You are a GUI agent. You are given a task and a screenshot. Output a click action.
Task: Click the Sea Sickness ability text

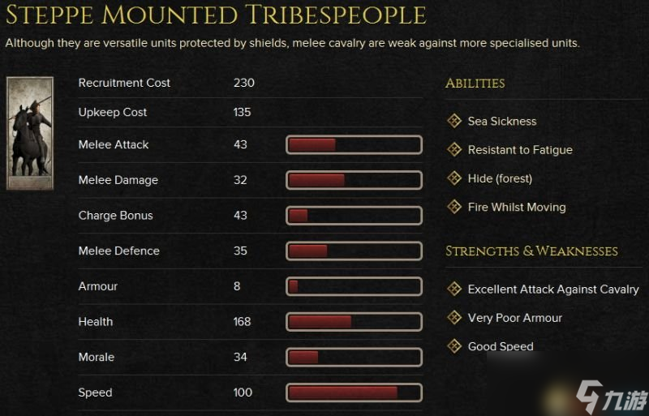coord(502,122)
